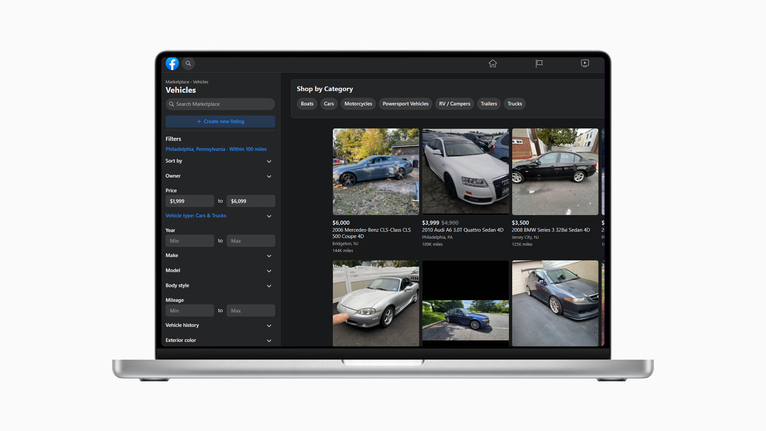Open the Pages flag icon
The width and height of the screenshot is (766, 431).
539,63
